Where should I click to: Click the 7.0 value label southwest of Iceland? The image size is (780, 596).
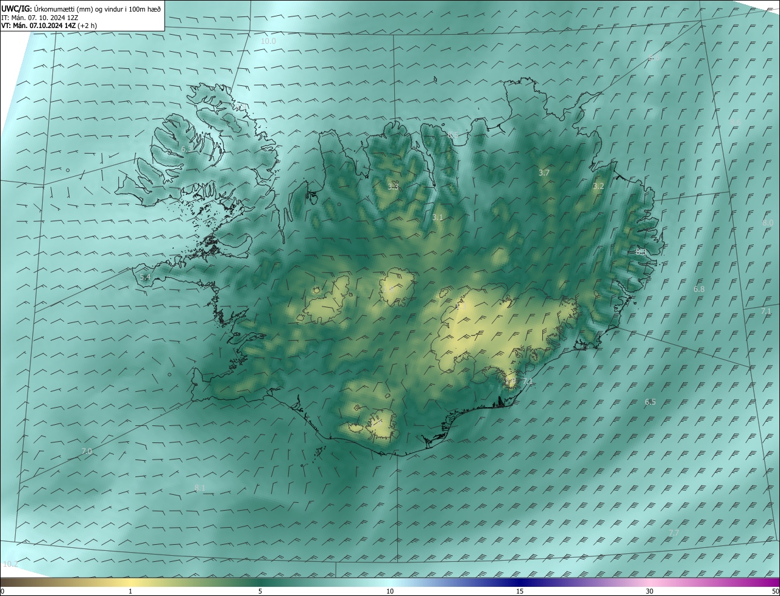coord(87,452)
